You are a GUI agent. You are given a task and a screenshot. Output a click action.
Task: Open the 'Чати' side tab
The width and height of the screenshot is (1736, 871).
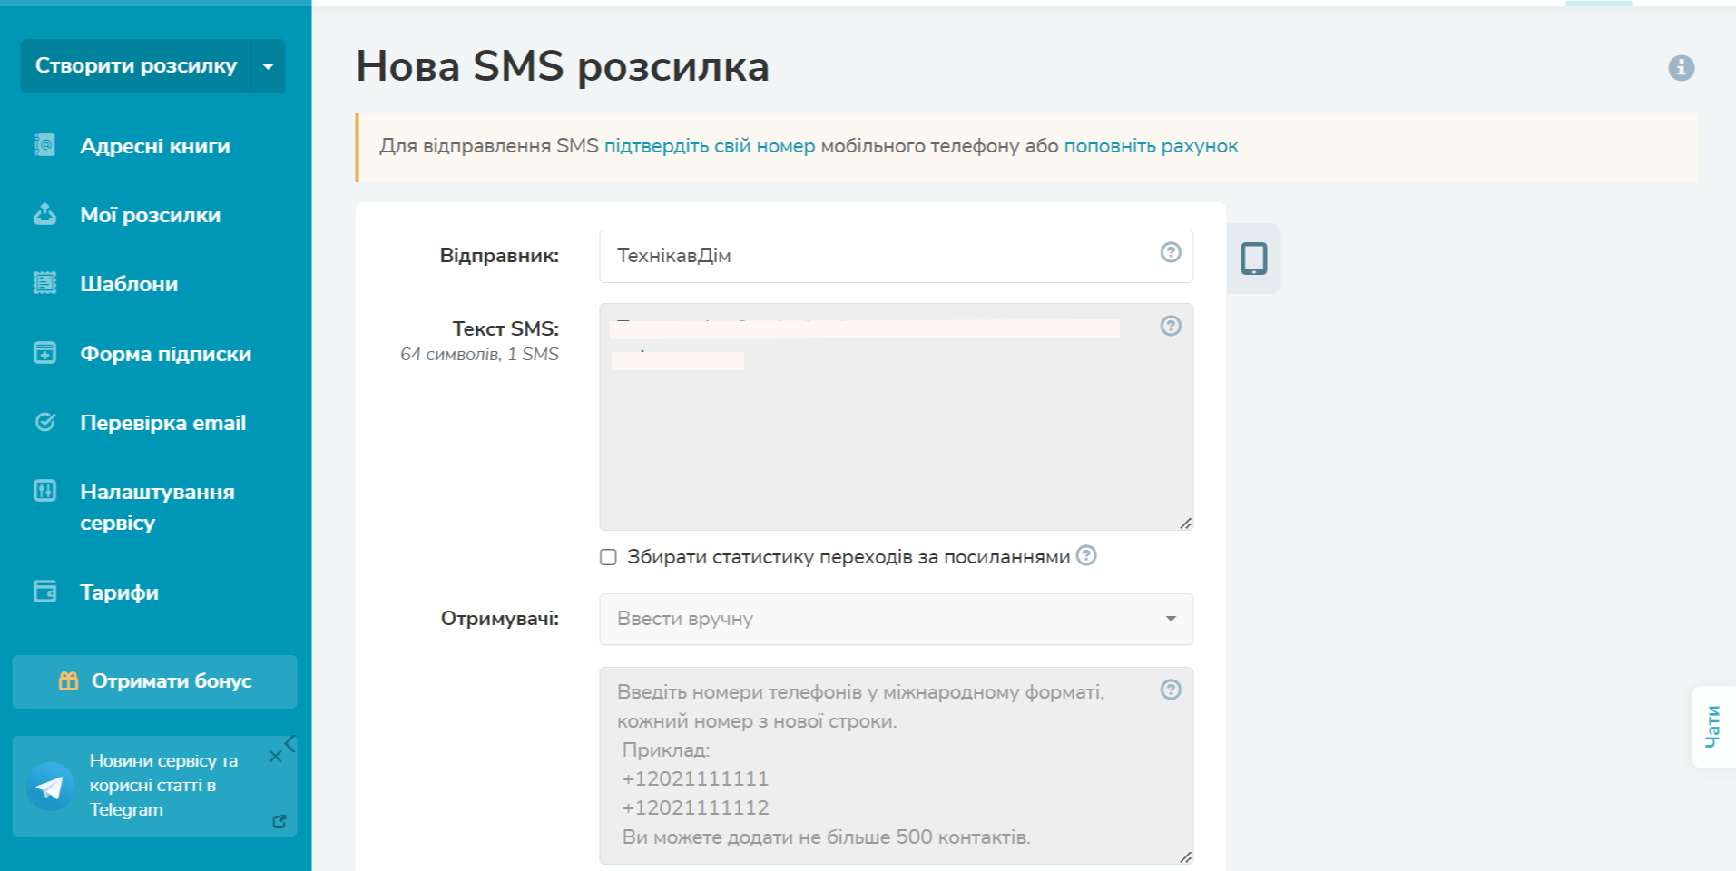pos(1712,727)
